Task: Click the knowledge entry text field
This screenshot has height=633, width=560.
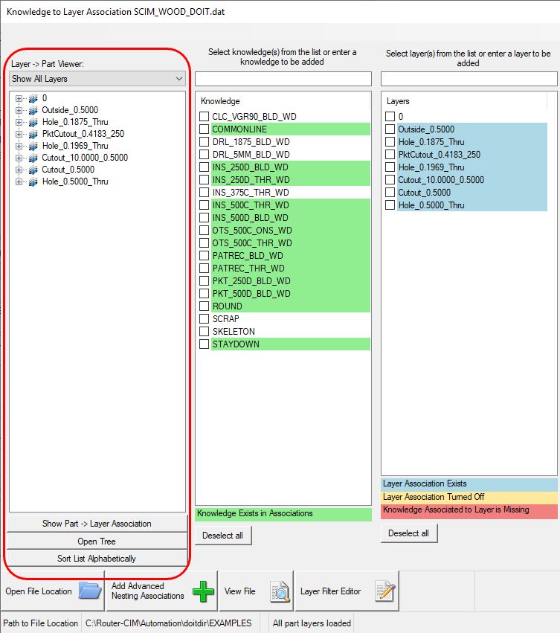Action: point(283,79)
